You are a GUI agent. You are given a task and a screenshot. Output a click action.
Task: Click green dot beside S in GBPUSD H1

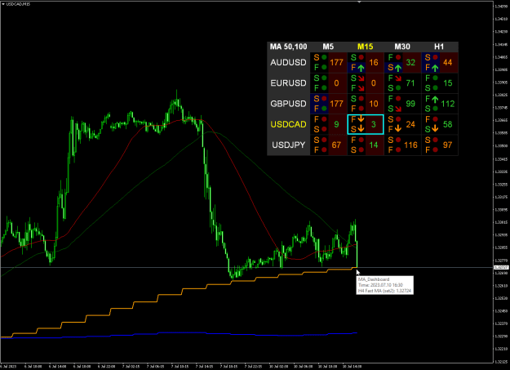(x=435, y=109)
